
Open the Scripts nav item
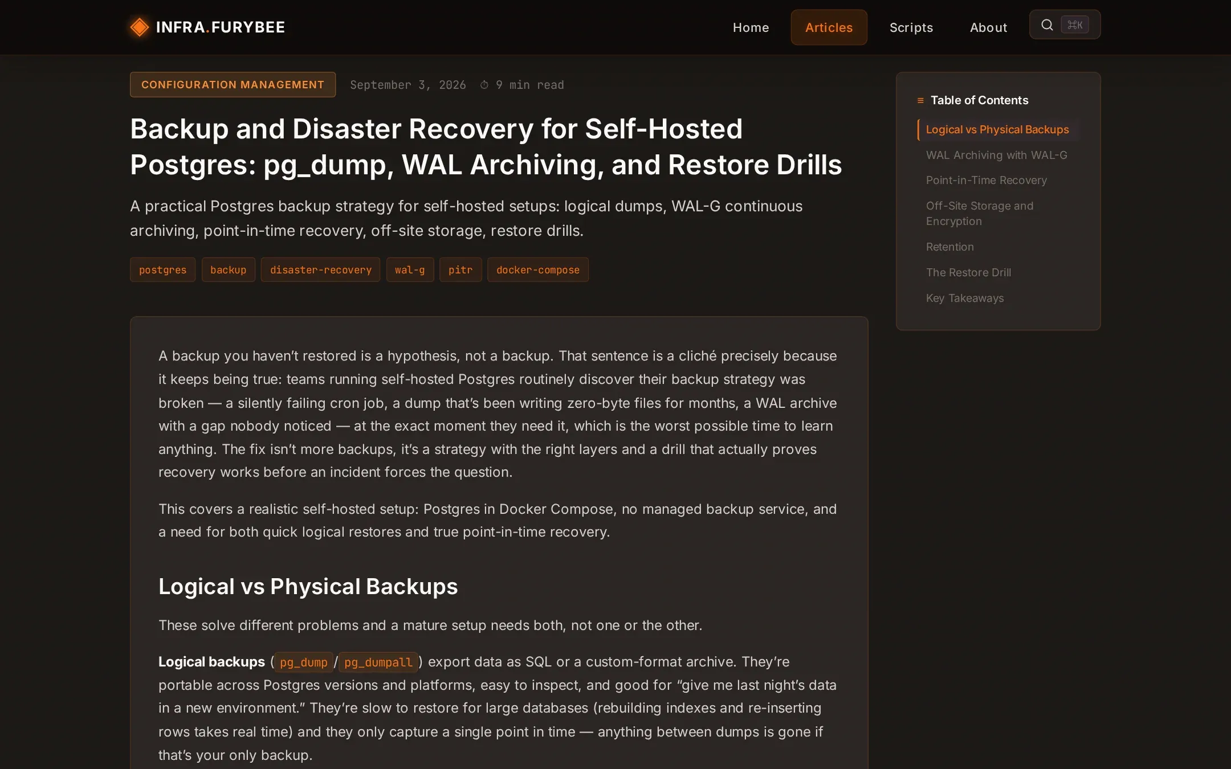[x=911, y=27]
